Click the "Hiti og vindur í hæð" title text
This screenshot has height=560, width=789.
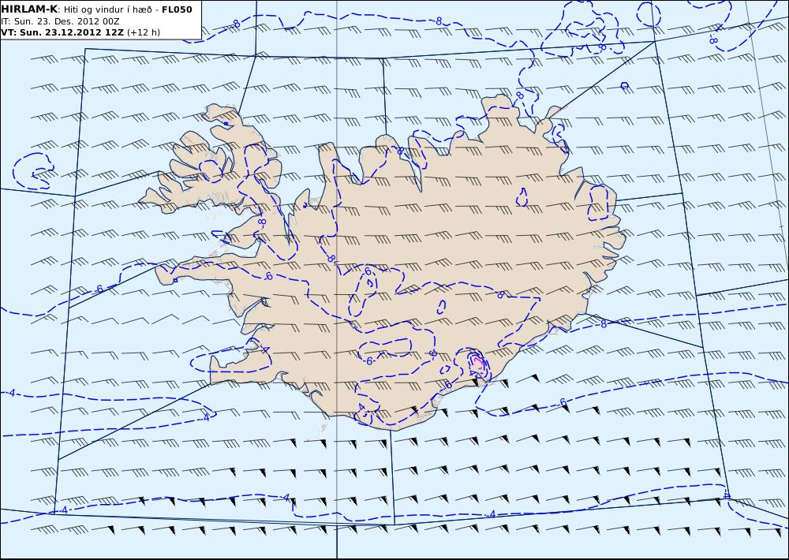107,10
